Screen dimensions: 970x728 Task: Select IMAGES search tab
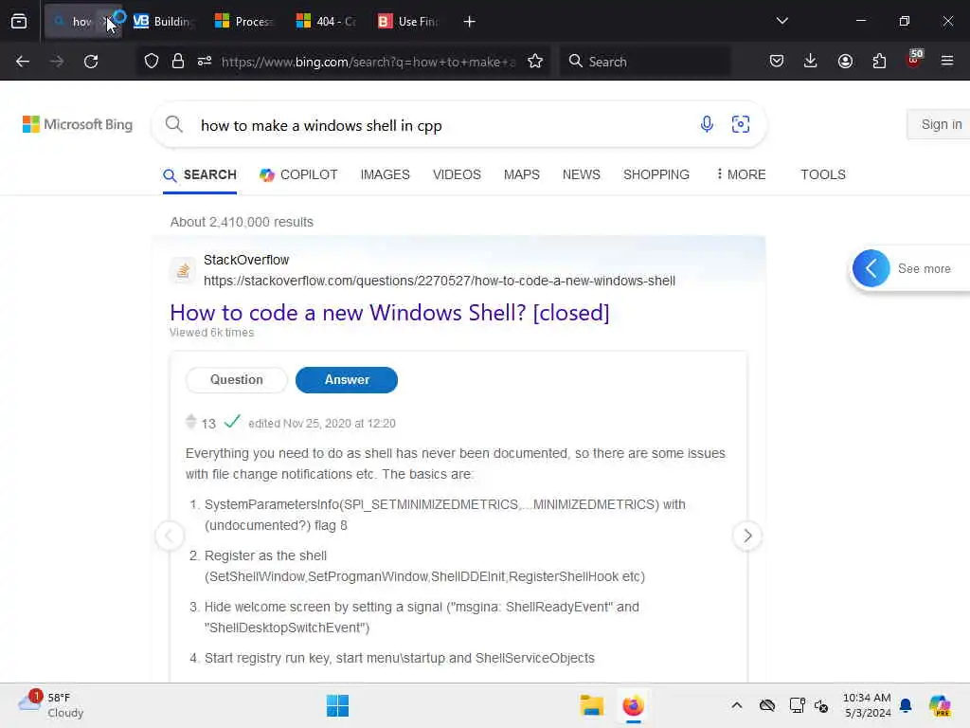point(386,175)
